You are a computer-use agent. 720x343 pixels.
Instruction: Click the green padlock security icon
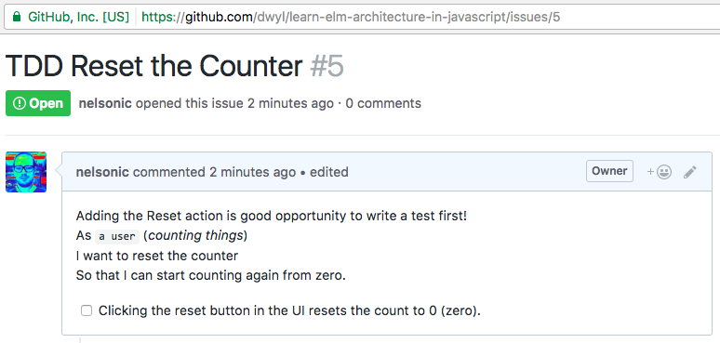[17, 18]
